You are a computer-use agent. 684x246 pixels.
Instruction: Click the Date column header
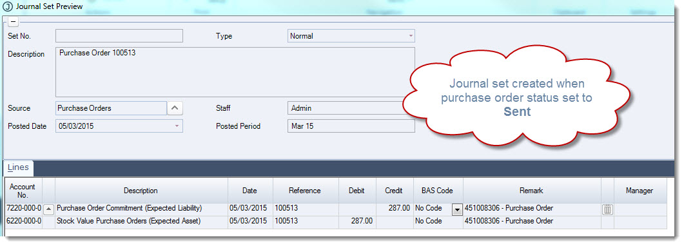tap(250, 191)
